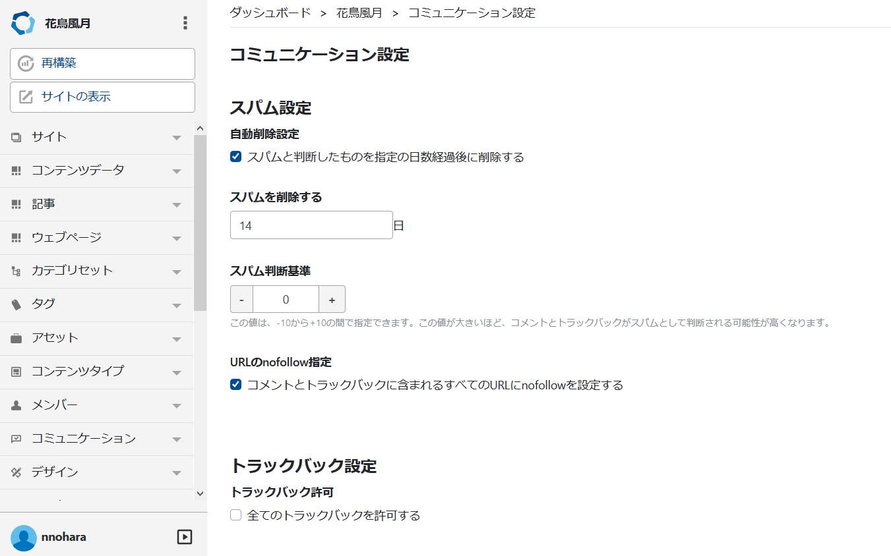Click the スパム判断基準 value field
Viewport: 891px width, 556px height.
click(x=286, y=299)
